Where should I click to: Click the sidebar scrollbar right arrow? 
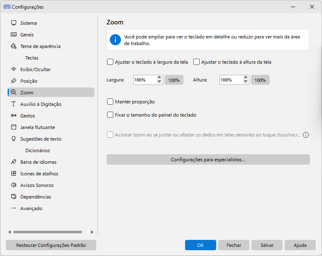coord(92,232)
